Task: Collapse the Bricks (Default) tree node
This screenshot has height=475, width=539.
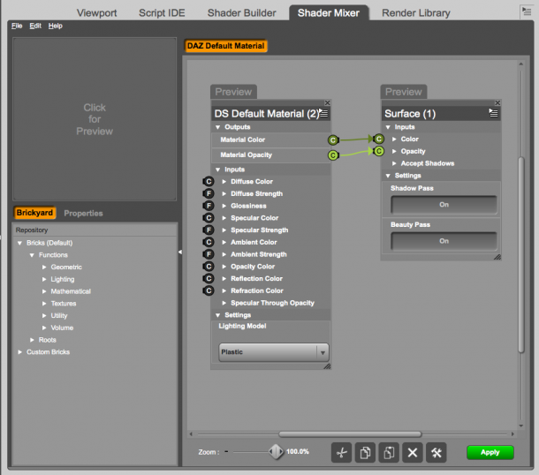Action: [x=20, y=243]
